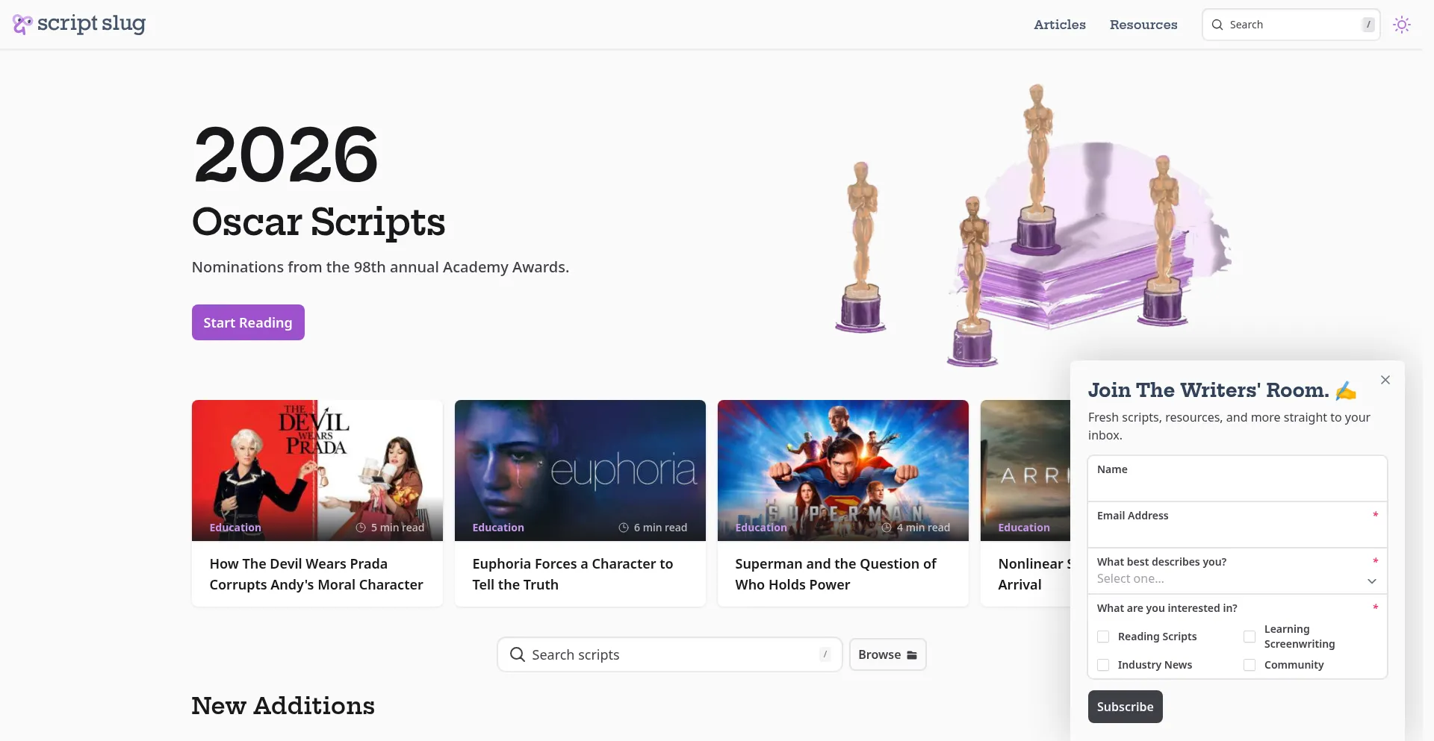Viewport: 1434px width, 741px height.
Task: Open the 'What best describes you?' dropdown
Action: [1238, 571]
